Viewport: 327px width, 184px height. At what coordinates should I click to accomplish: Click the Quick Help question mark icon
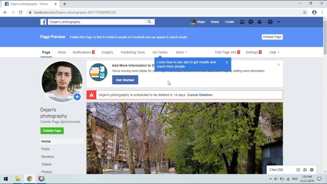pos(270,22)
